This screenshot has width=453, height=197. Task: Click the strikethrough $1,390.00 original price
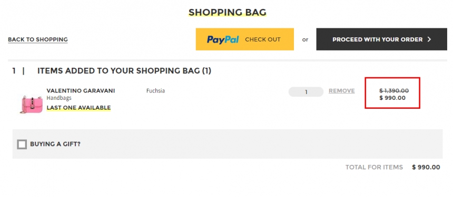pyautogui.click(x=394, y=91)
